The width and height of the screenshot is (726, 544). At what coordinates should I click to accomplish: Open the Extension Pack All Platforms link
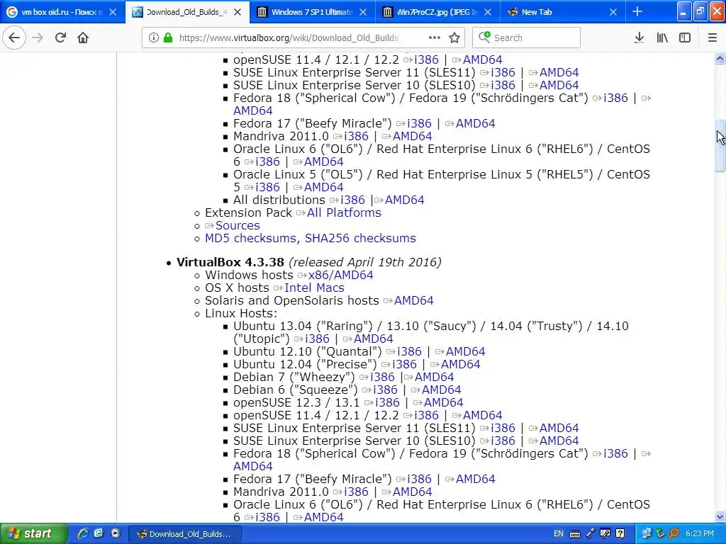pyautogui.click(x=344, y=212)
